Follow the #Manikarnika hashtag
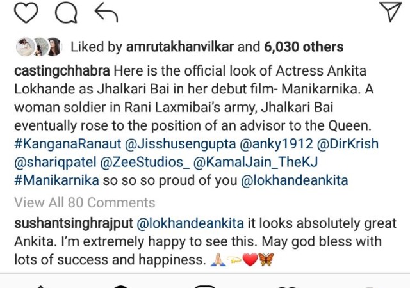Image resolution: width=410 pixels, height=288 pixels. (x=56, y=180)
